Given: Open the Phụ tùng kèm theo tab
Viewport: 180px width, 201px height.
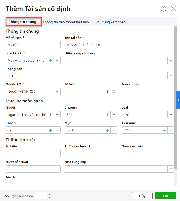Looking at the screenshot, I should (110, 22).
